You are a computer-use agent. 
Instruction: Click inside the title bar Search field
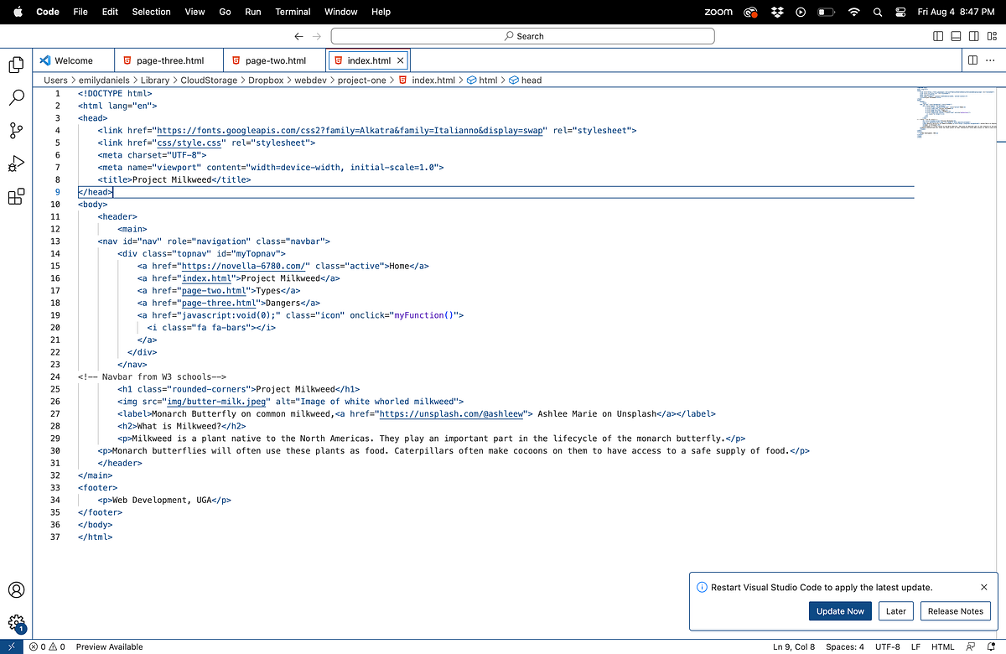[x=523, y=36]
